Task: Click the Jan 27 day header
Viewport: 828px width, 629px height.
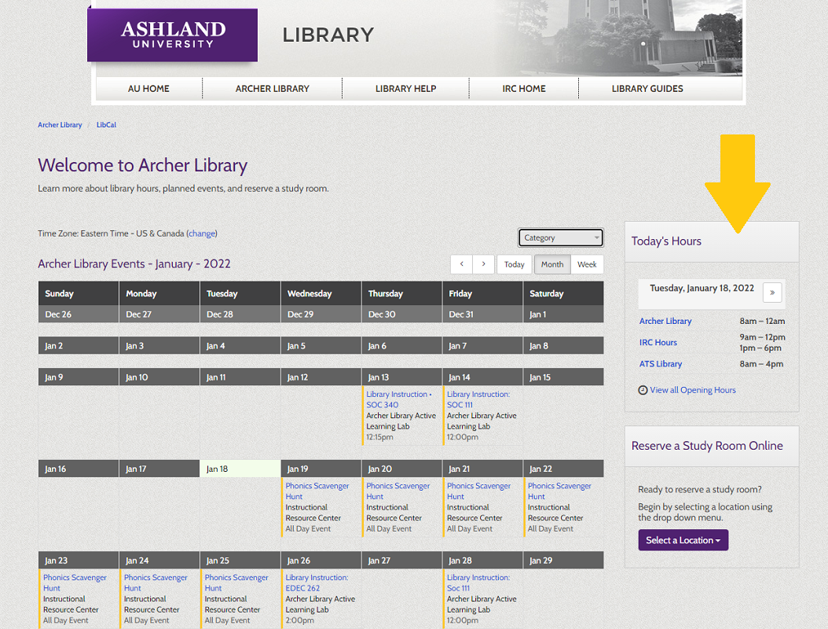Action: (x=401, y=561)
